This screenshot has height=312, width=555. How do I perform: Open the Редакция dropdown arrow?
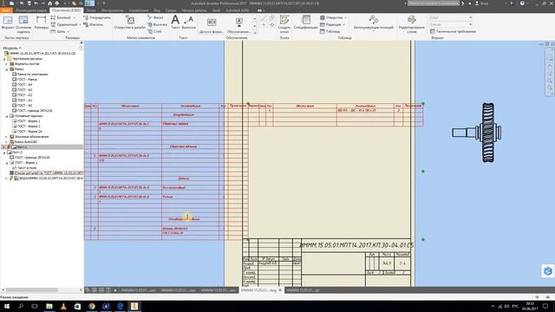pyautogui.click(x=343, y=24)
